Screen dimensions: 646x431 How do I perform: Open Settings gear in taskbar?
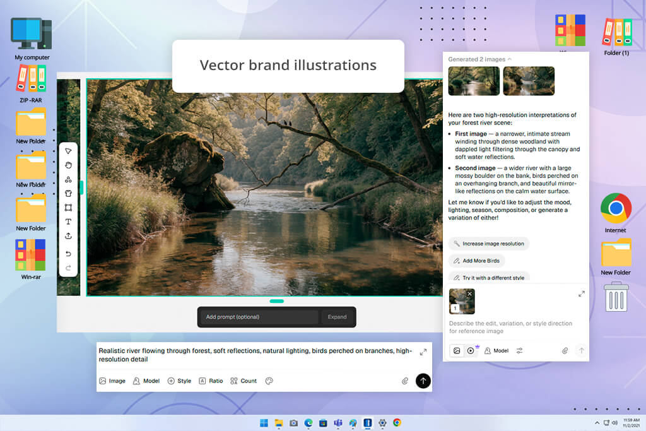click(382, 423)
